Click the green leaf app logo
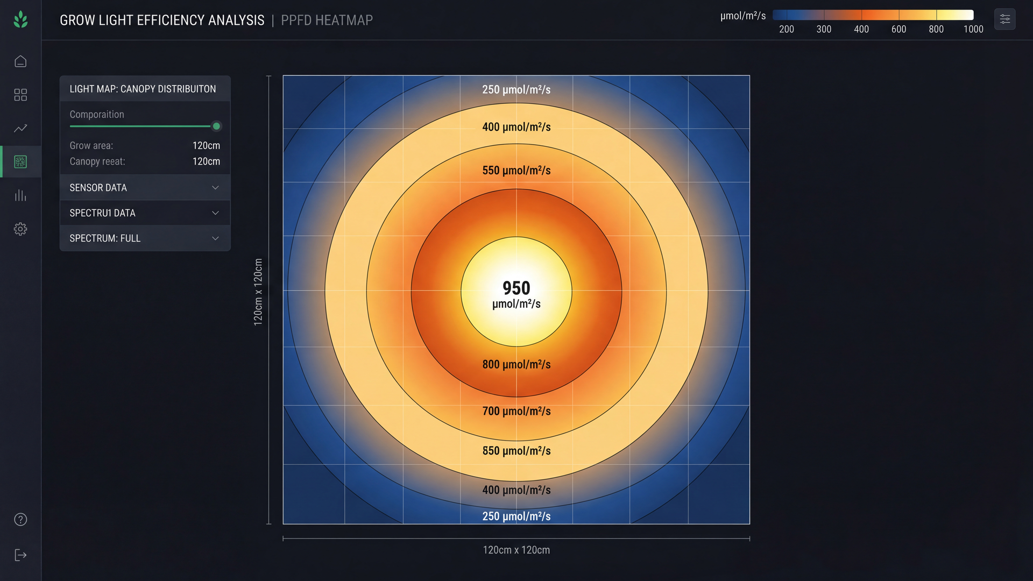The height and width of the screenshot is (581, 1033). pyautogui.click(x=20, y=19)
